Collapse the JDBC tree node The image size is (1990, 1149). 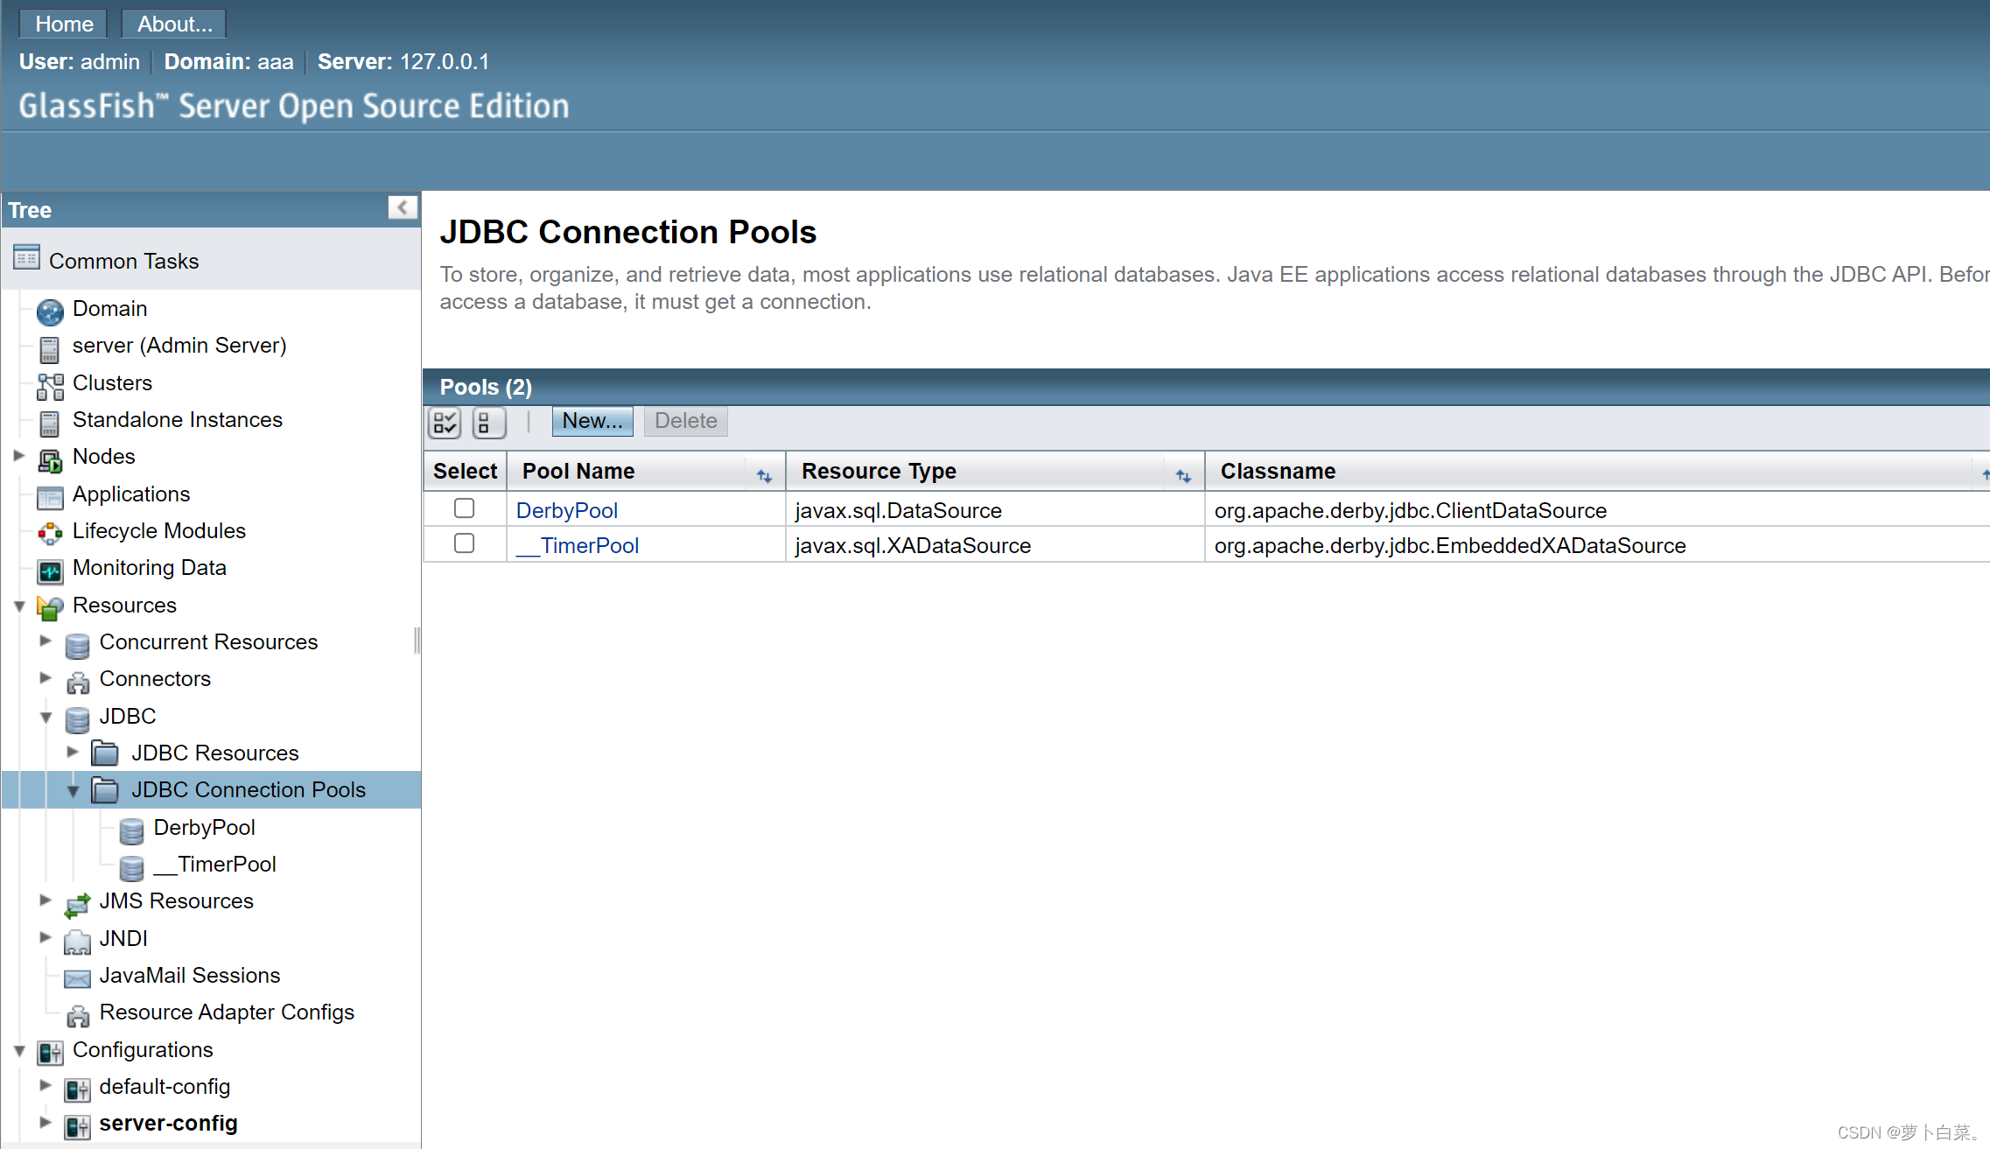click(x=46, y=717)
